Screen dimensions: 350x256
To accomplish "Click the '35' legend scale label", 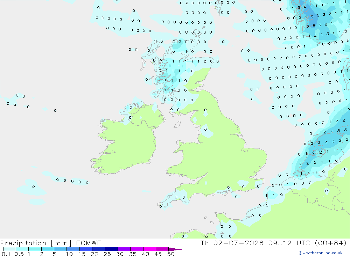I will click(133, 254).
